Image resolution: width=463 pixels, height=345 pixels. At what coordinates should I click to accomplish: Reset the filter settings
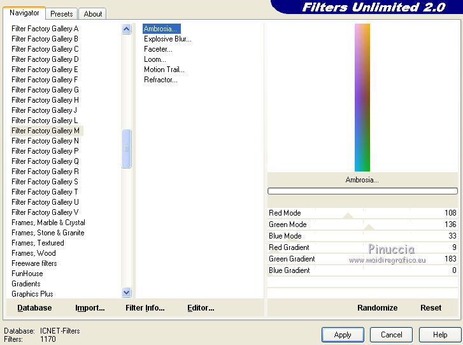click(431, 308)
